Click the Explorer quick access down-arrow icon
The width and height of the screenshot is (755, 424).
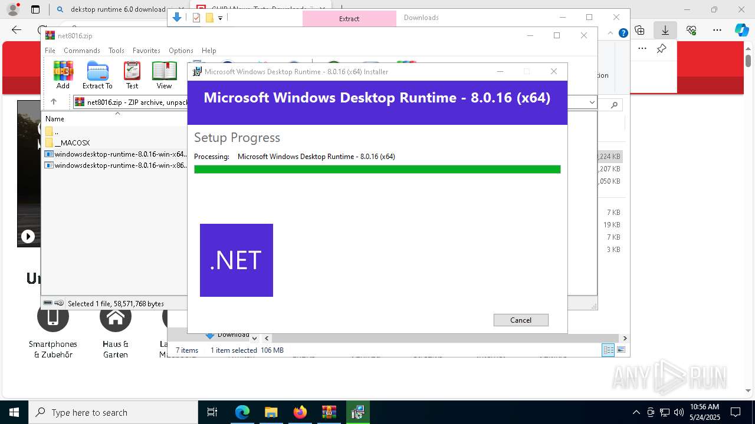tap(177, 18)
